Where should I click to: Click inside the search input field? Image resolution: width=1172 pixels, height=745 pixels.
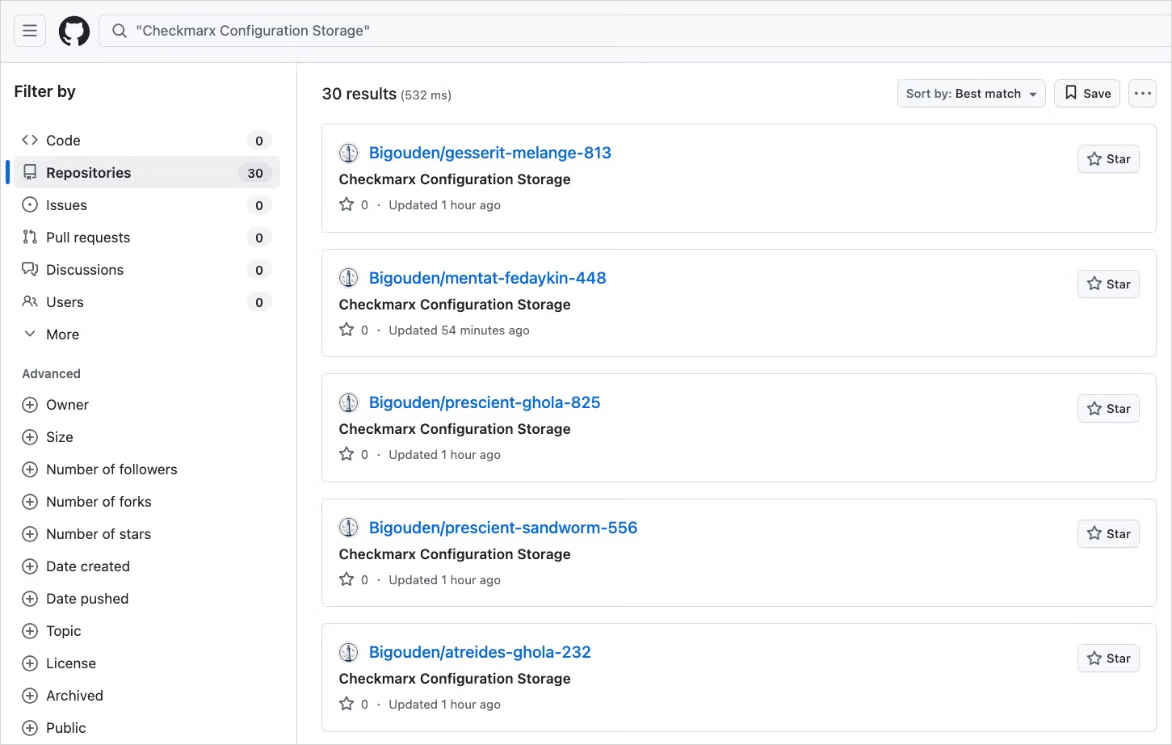(404, 31)
